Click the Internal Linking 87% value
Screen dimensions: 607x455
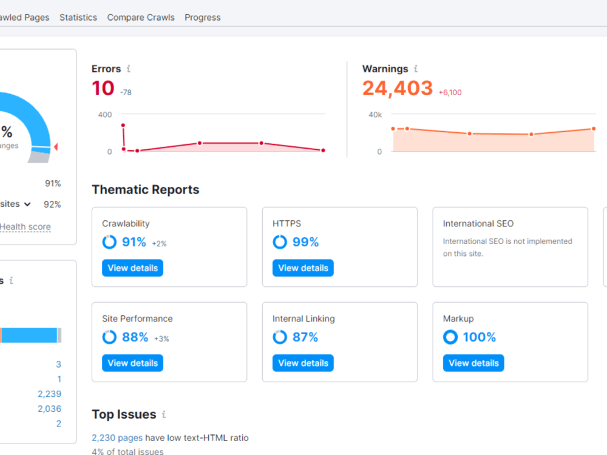[x=305, y=337]
